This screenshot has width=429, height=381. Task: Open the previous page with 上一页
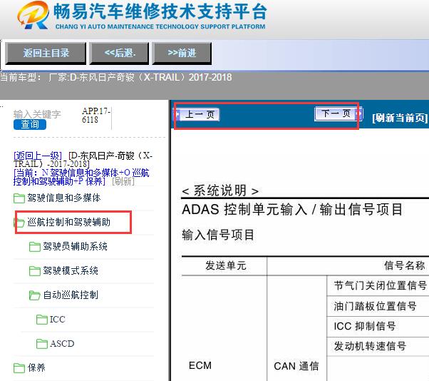[x=197, y=114]
